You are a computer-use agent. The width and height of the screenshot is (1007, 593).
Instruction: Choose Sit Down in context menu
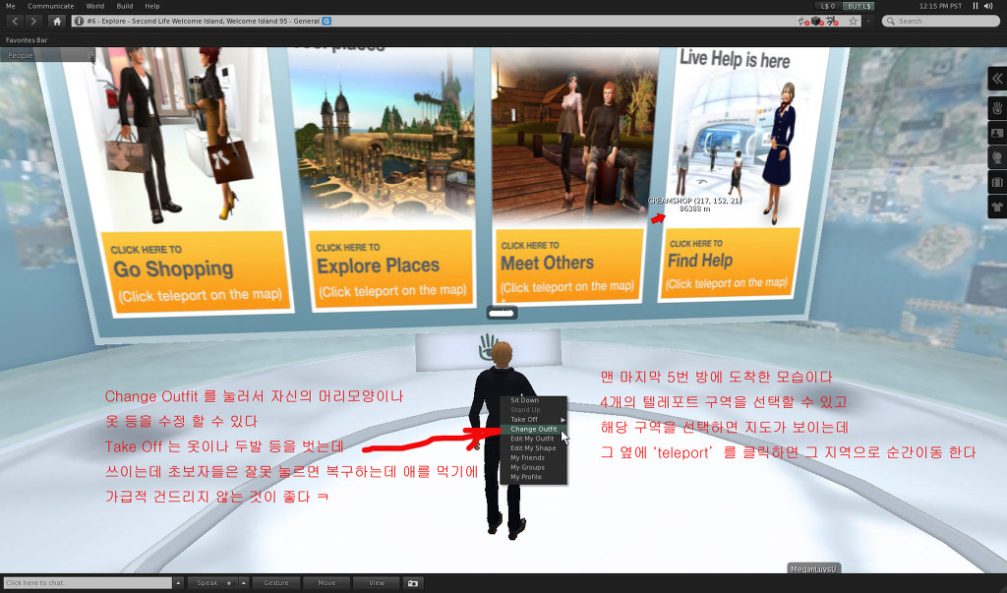click(534, 399)
